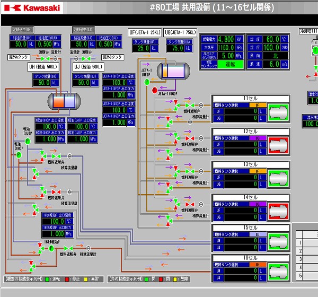318x297 pixels.
Task: Toggle the 屋外Bタンク green shutoff valve
Action: 87,57
